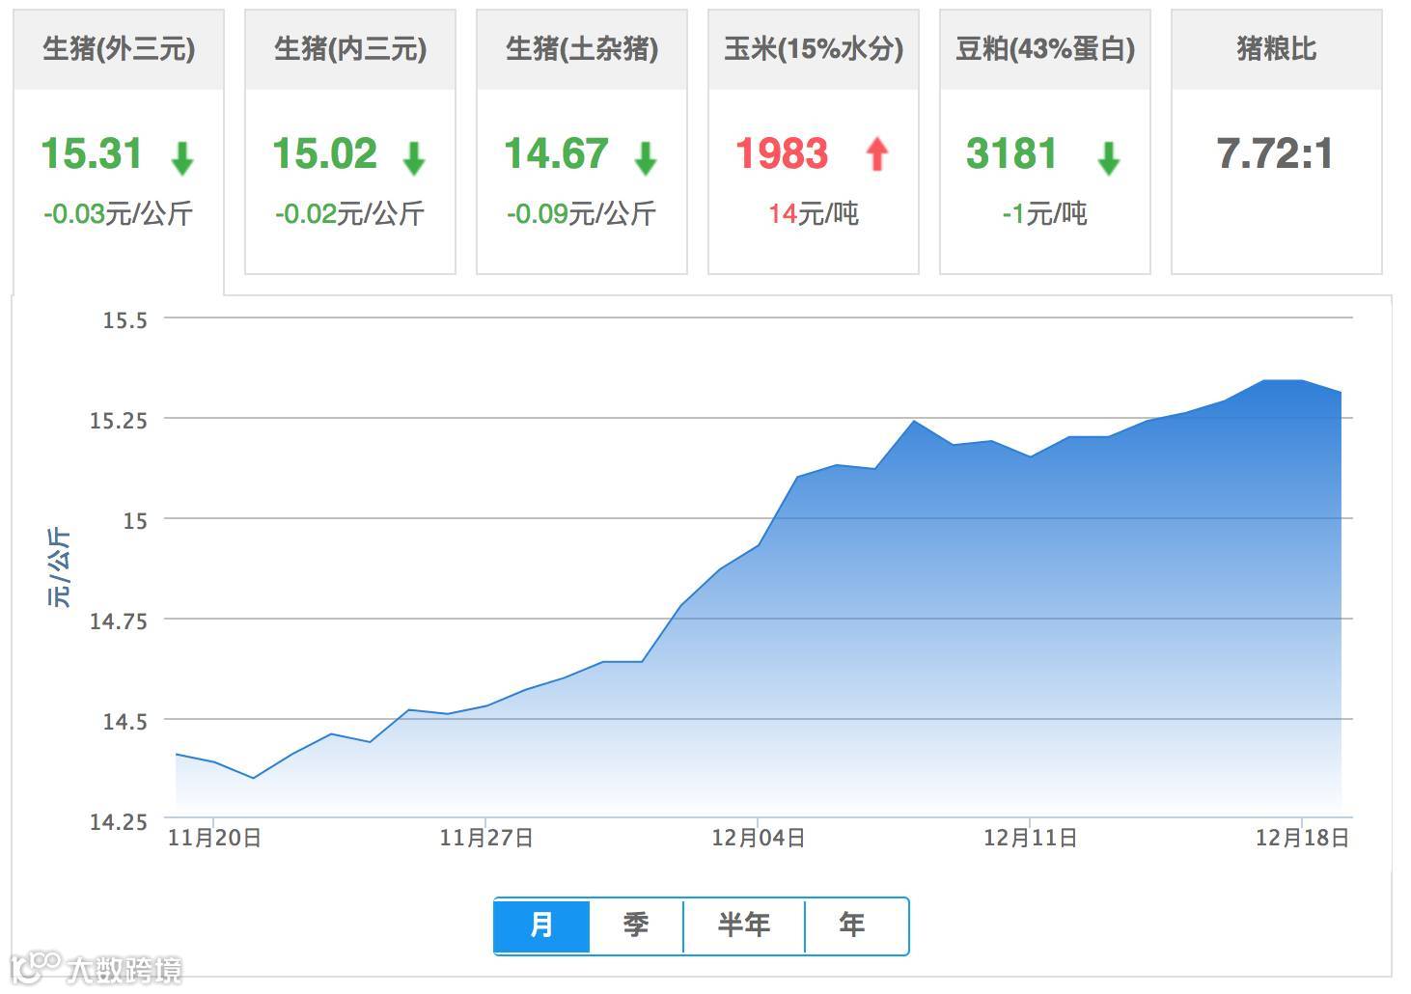Click the 7.72:1 ratio value

click(1275, 154)
